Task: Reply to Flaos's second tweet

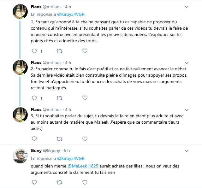Action: coord(34,98)
